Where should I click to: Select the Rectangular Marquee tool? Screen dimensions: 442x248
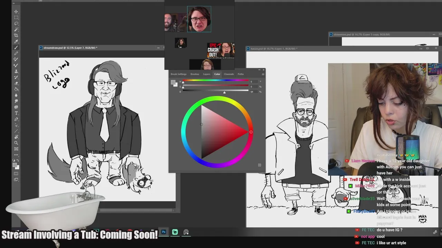coord(16,17)
